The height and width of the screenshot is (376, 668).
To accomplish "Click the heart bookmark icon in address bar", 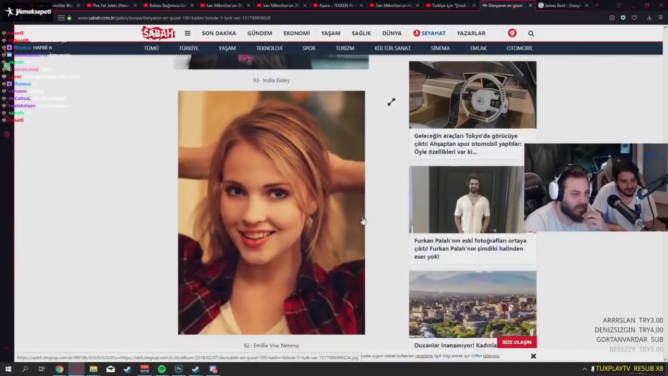I will [x=634, y=18].
